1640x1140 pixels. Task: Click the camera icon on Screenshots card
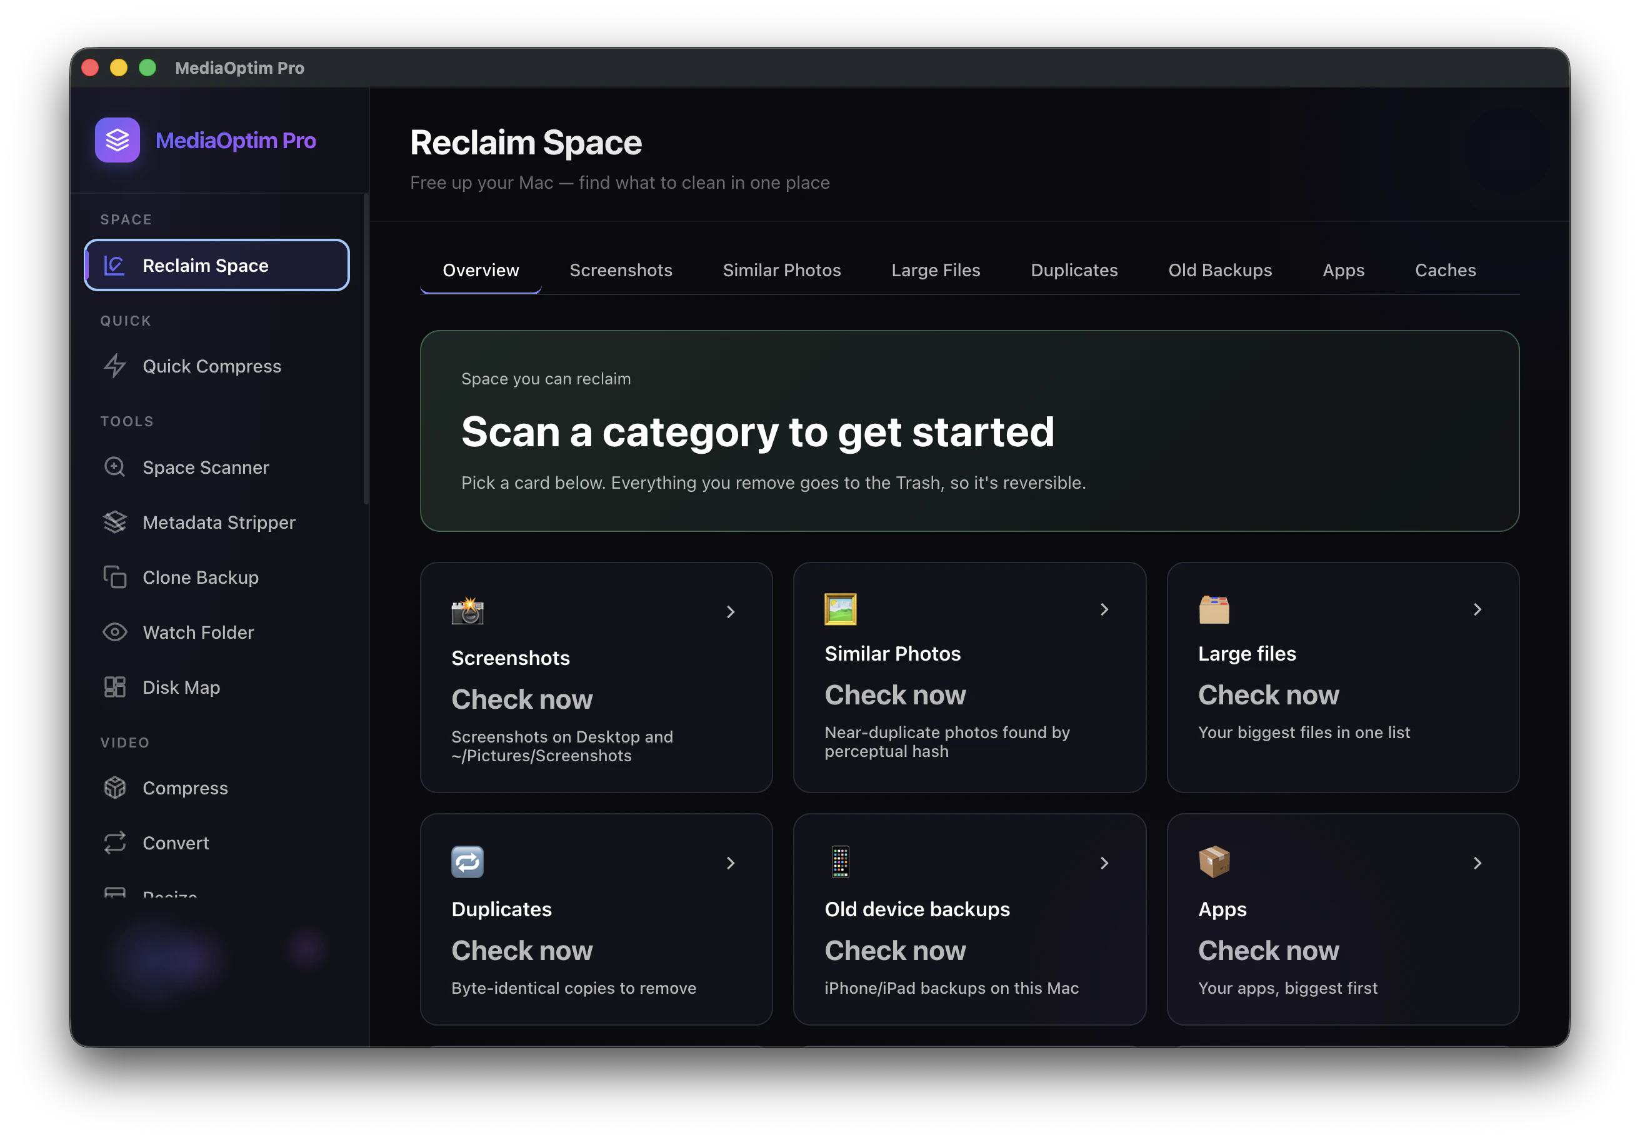click(467, 611)
